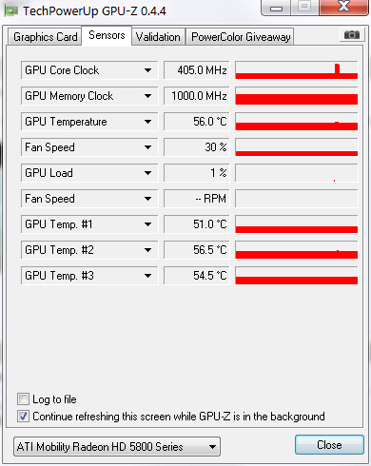Click the GPU-Z app icon in title bar
The height and width of the screenshot is (466, 371).
tap(11, 11)
